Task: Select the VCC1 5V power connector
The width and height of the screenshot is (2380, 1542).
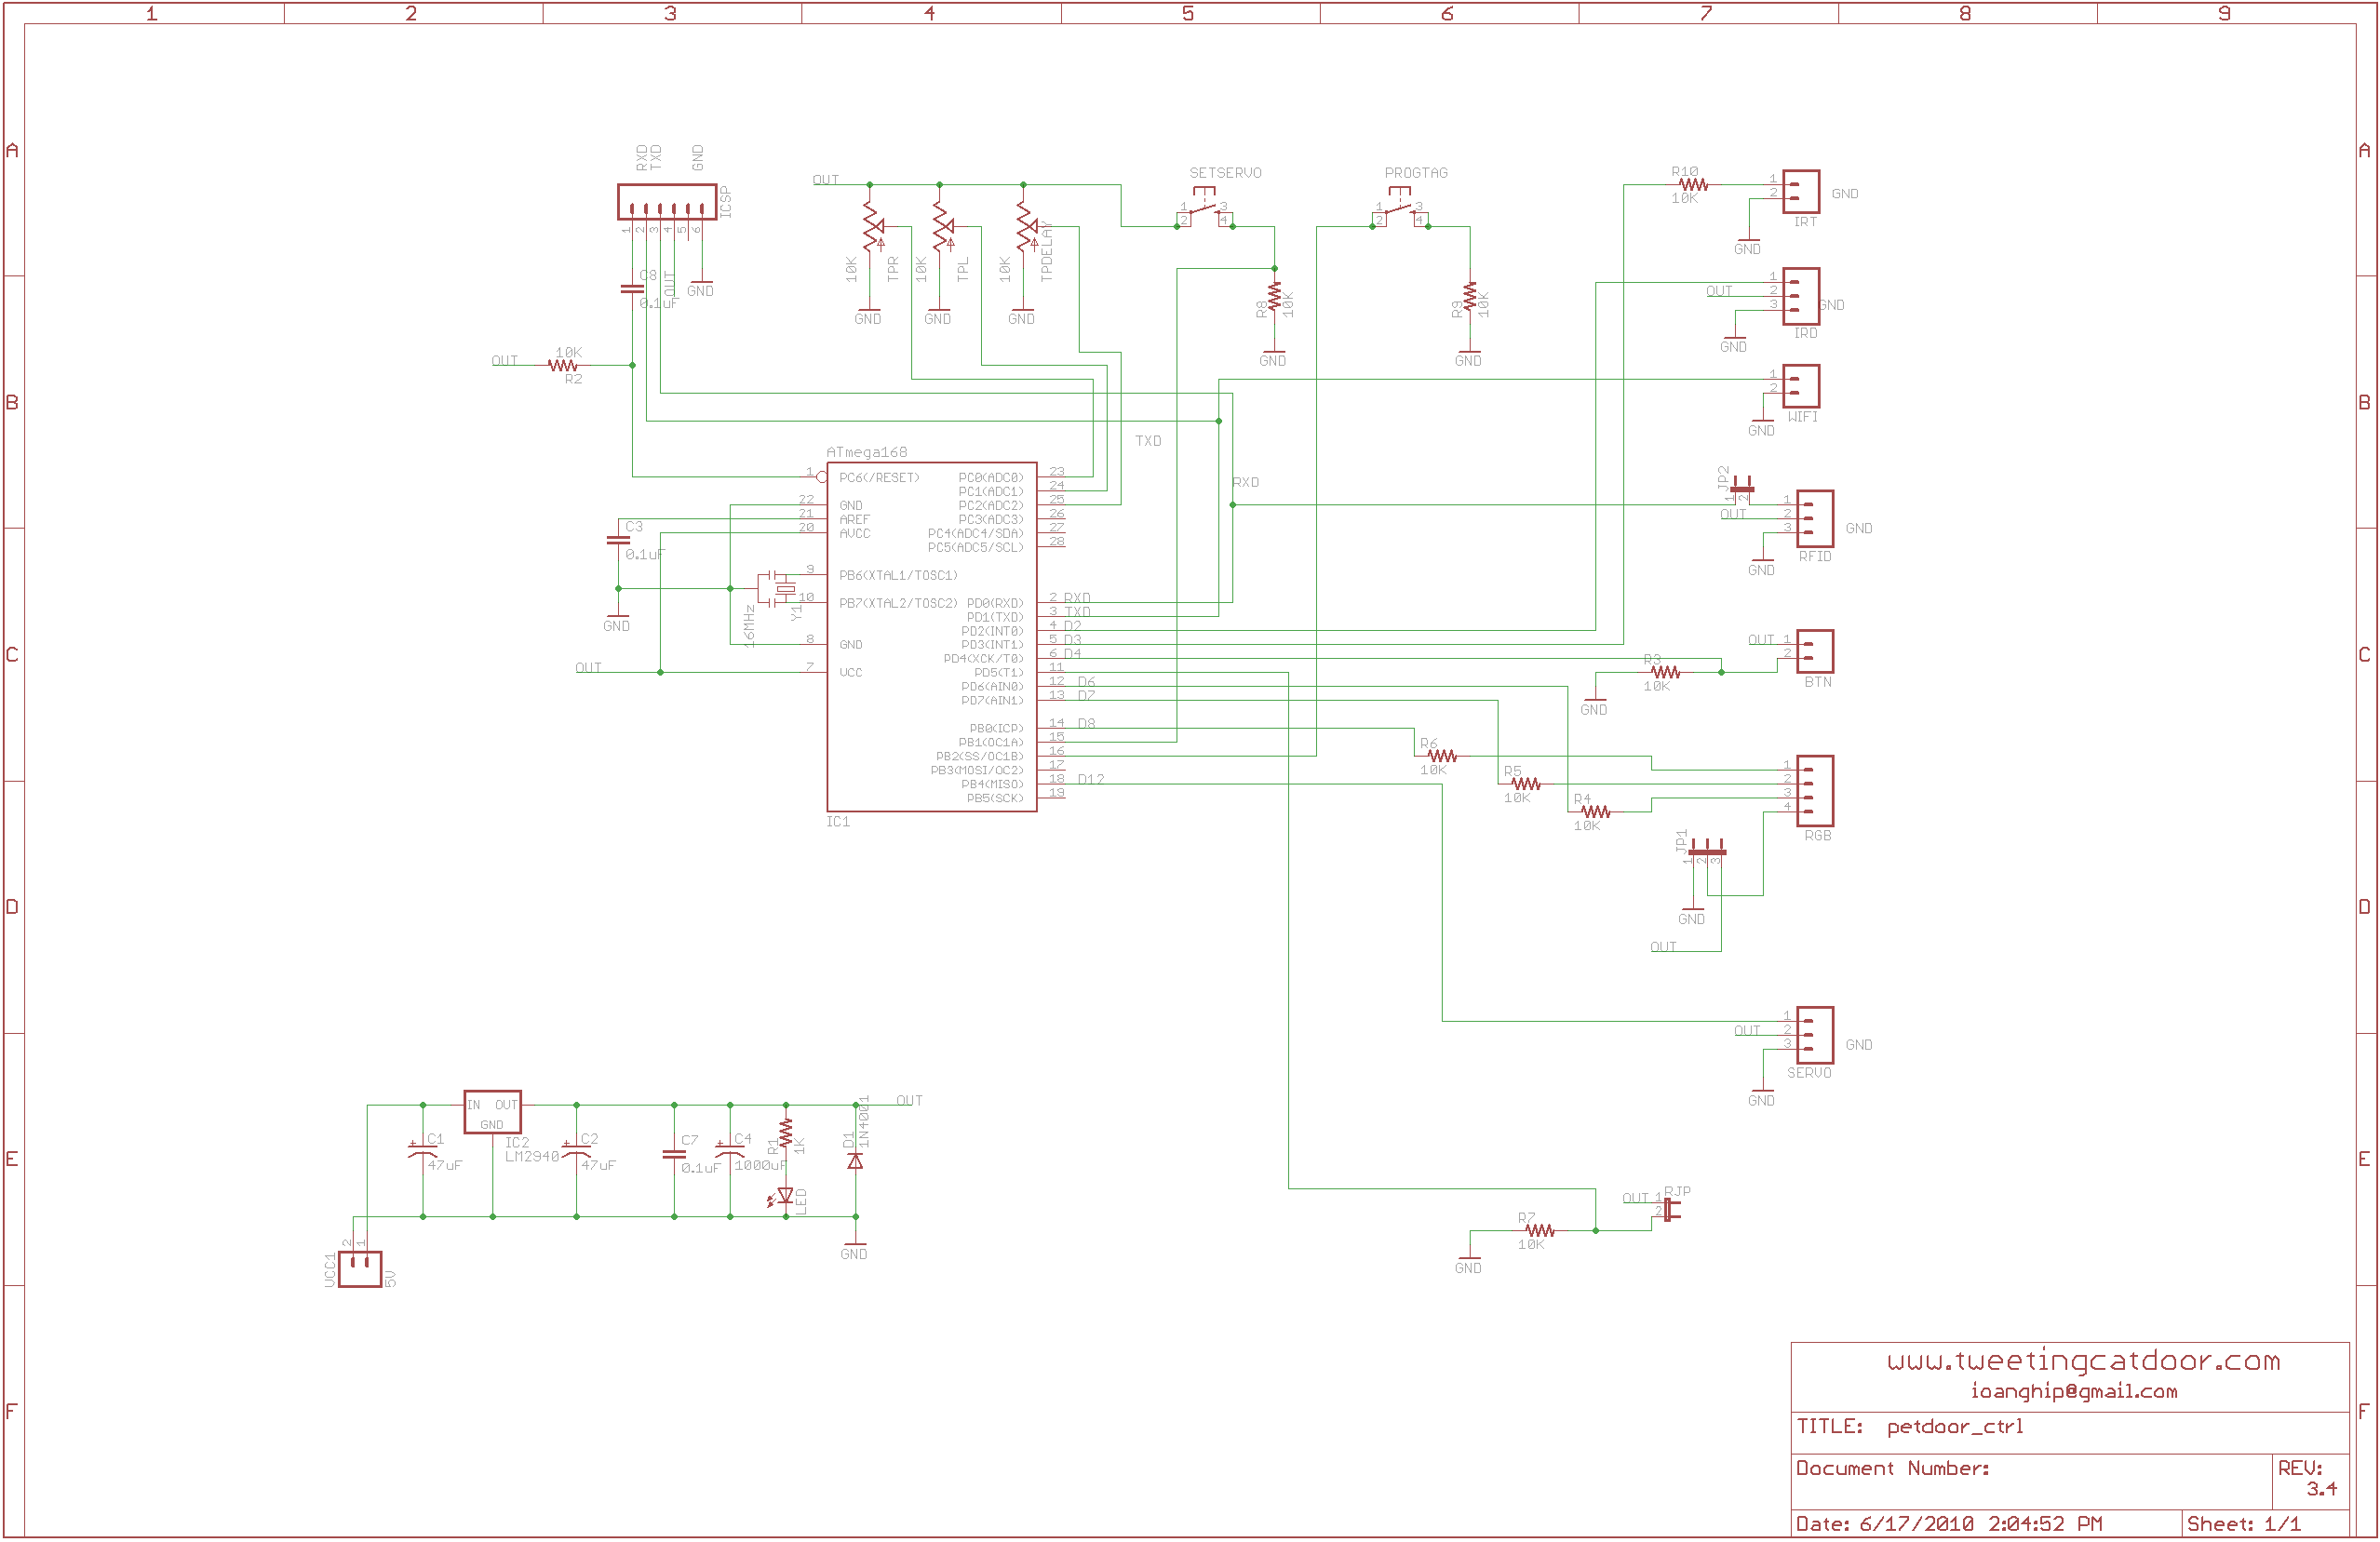Action: (x=360, y=1269)
